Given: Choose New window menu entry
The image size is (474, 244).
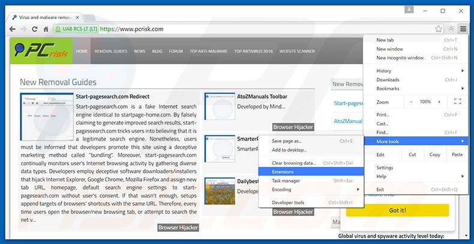Looking at the screenshot, I should 416,49.
